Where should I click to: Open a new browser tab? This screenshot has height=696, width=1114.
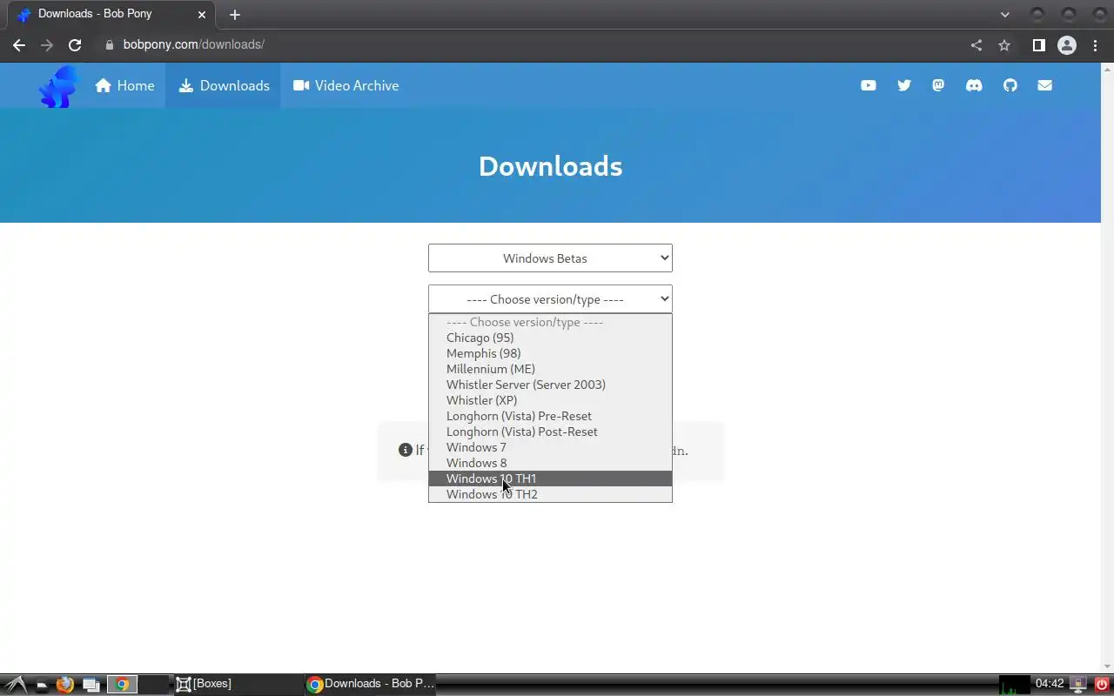(x=234, y=15)
